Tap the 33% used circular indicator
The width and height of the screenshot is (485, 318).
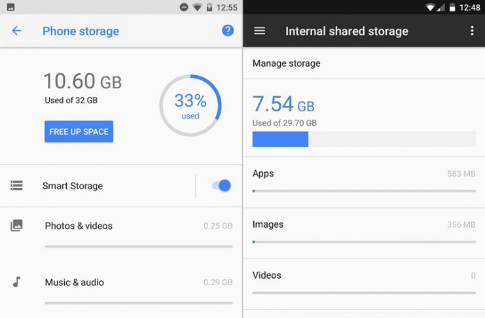[190, 106]
